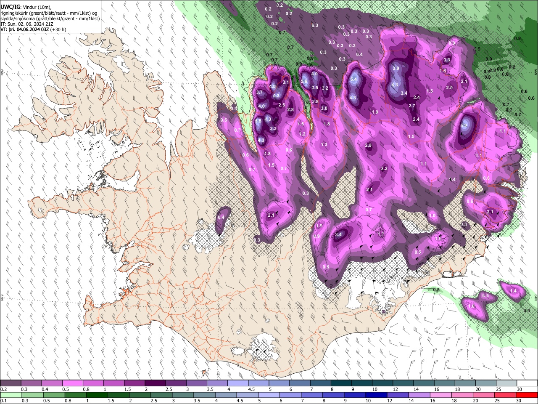The image size is (538, 404).
Task: Pick the upper legend swatch between 14 and 16
Action: coord(423,383)
